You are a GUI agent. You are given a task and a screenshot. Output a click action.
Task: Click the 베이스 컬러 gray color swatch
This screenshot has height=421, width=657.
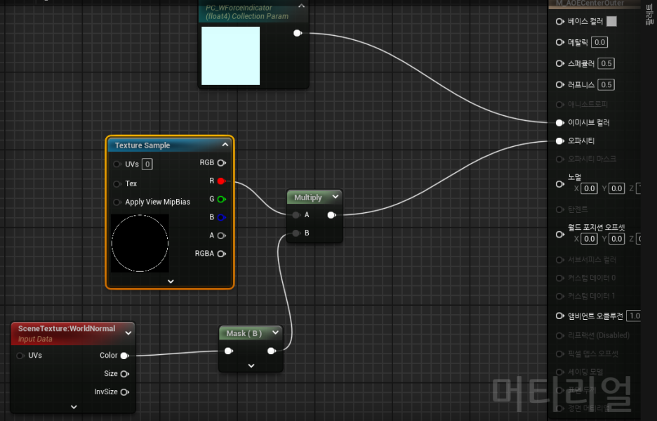(x=611, y=21)
